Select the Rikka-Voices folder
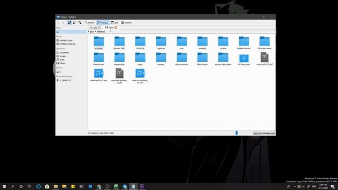This screenshot has width=338, height=190. click(202, 59)
